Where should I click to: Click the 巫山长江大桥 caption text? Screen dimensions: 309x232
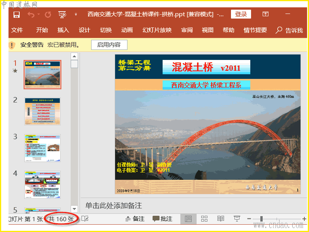(273, 96)
